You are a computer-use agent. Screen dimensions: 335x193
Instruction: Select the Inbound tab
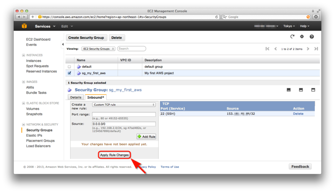(95, 97)
